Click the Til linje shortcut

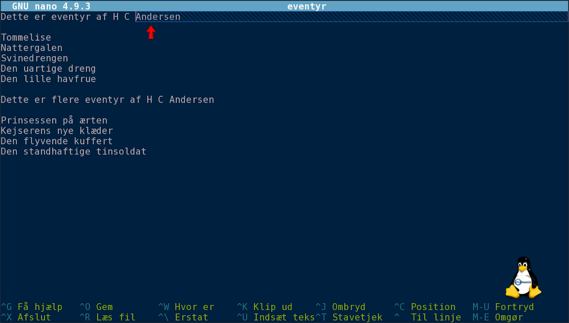point(430,318)
